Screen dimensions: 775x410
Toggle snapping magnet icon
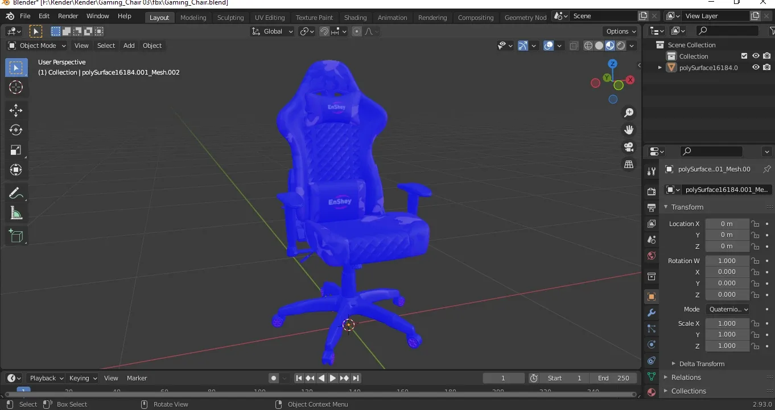coord(324,31)
